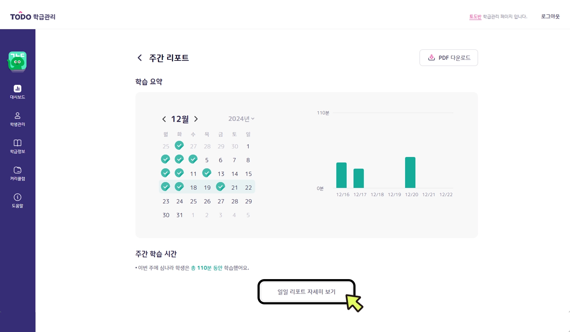Click the TODO 학급관리 logo
Screen dimensions: 570x332
pos(33,16)
